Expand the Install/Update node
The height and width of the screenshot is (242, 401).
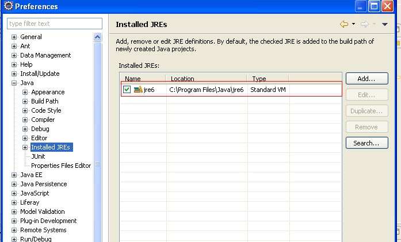point(14,74)
